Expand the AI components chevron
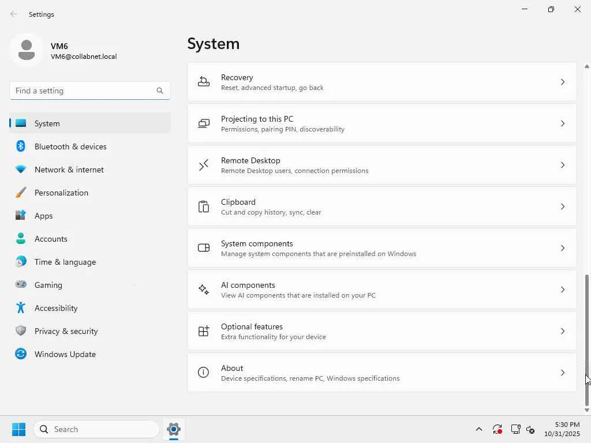The image size is (591, 443). pyautogui.click(x=562, y=290)
